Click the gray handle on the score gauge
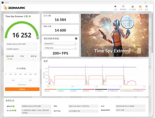 (x=38, y=38)
